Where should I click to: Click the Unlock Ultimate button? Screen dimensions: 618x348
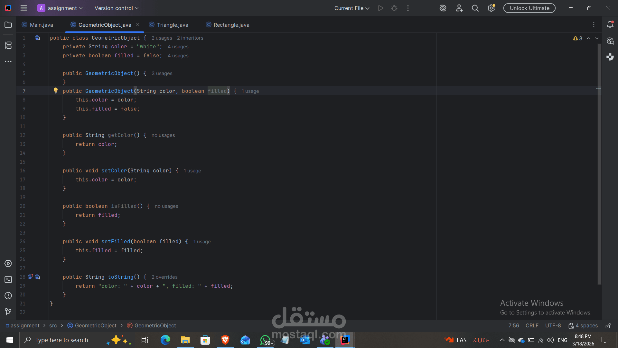point(529,8)
